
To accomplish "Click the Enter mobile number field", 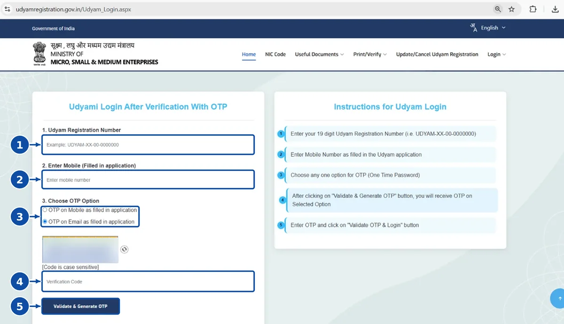I will [148, 180].
